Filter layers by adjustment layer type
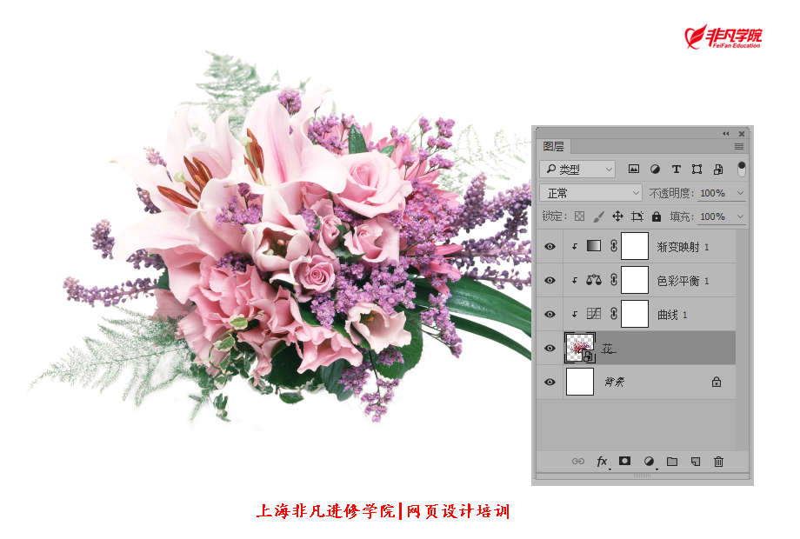The height and width of the screenshot is (539, 800). point(655,169)
